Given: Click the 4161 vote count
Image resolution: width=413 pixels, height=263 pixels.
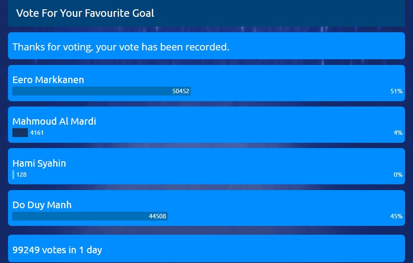Looking at the screenshot, I should pyautogui.click(x=37, y=133).
